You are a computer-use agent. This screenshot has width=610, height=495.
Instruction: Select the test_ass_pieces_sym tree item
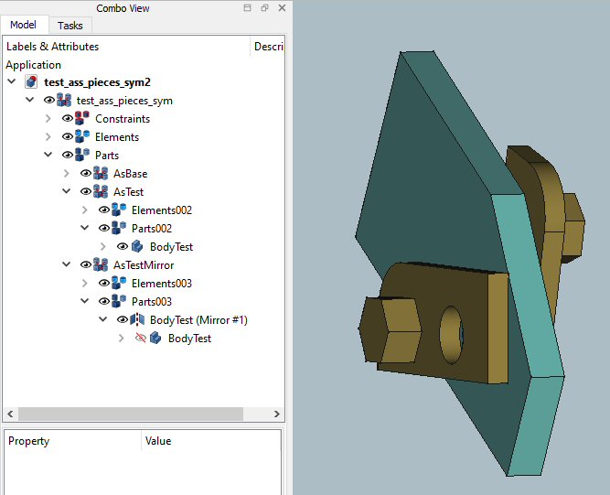(124, 101)
